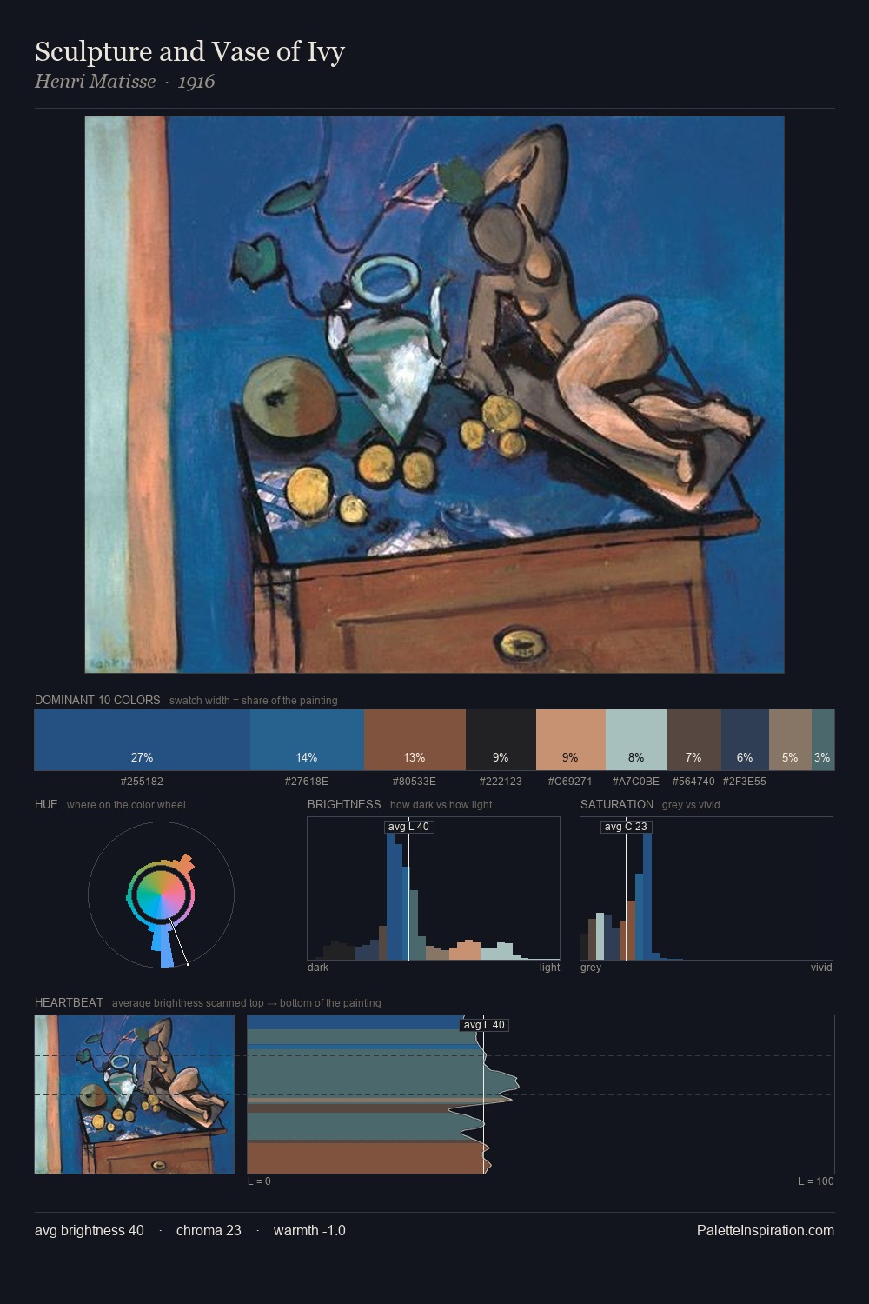
Task: Click the 'light' axis label
Action: click(x=549, y=968)
